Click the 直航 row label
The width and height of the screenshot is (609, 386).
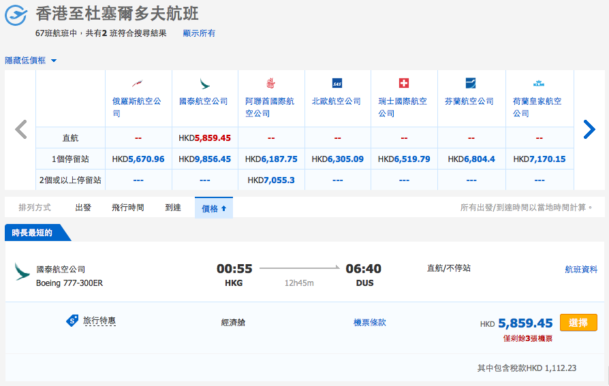70,138
